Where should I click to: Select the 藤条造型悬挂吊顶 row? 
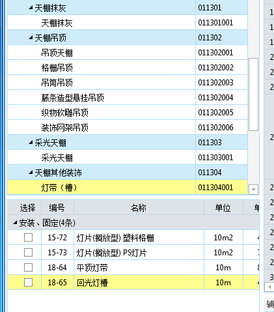(128, 98)
